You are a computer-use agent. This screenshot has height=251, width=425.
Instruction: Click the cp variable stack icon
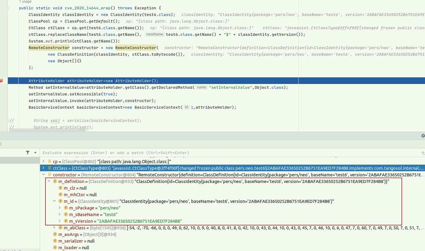[x=49, y=161]
